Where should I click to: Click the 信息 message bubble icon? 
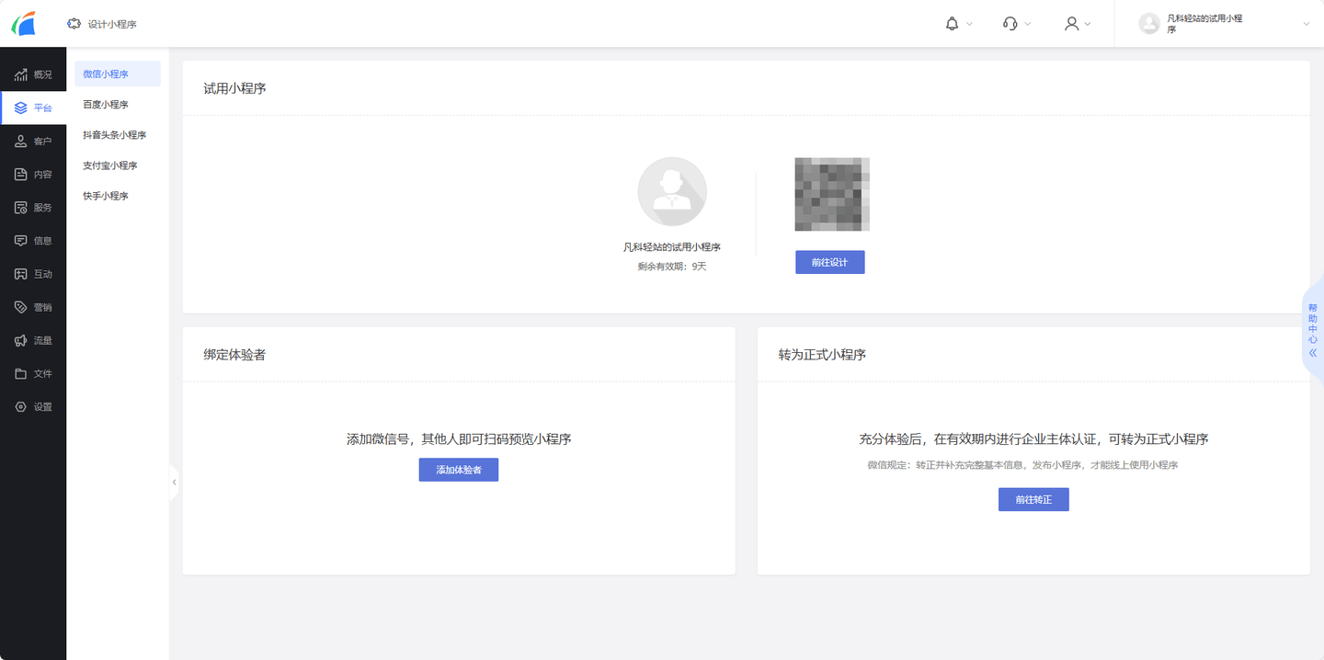tap(21, 241)
